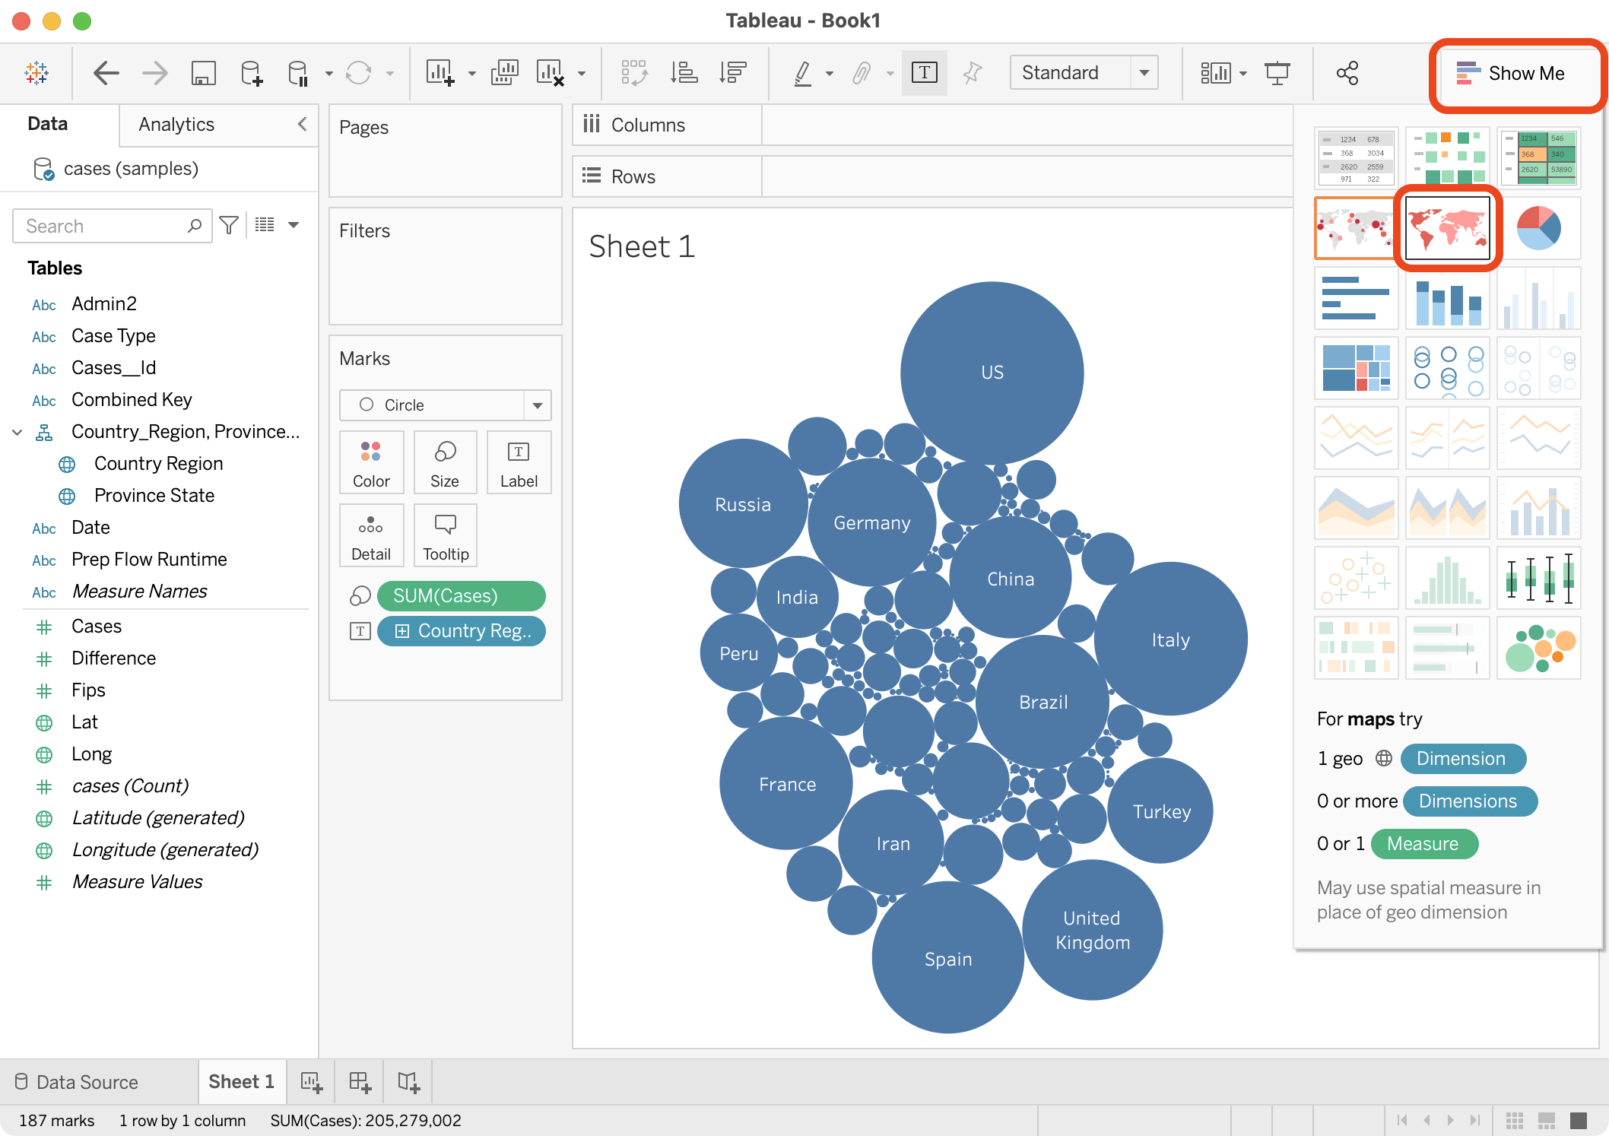
Task: Click the Color button in Marks
Action: pos(371,463)
